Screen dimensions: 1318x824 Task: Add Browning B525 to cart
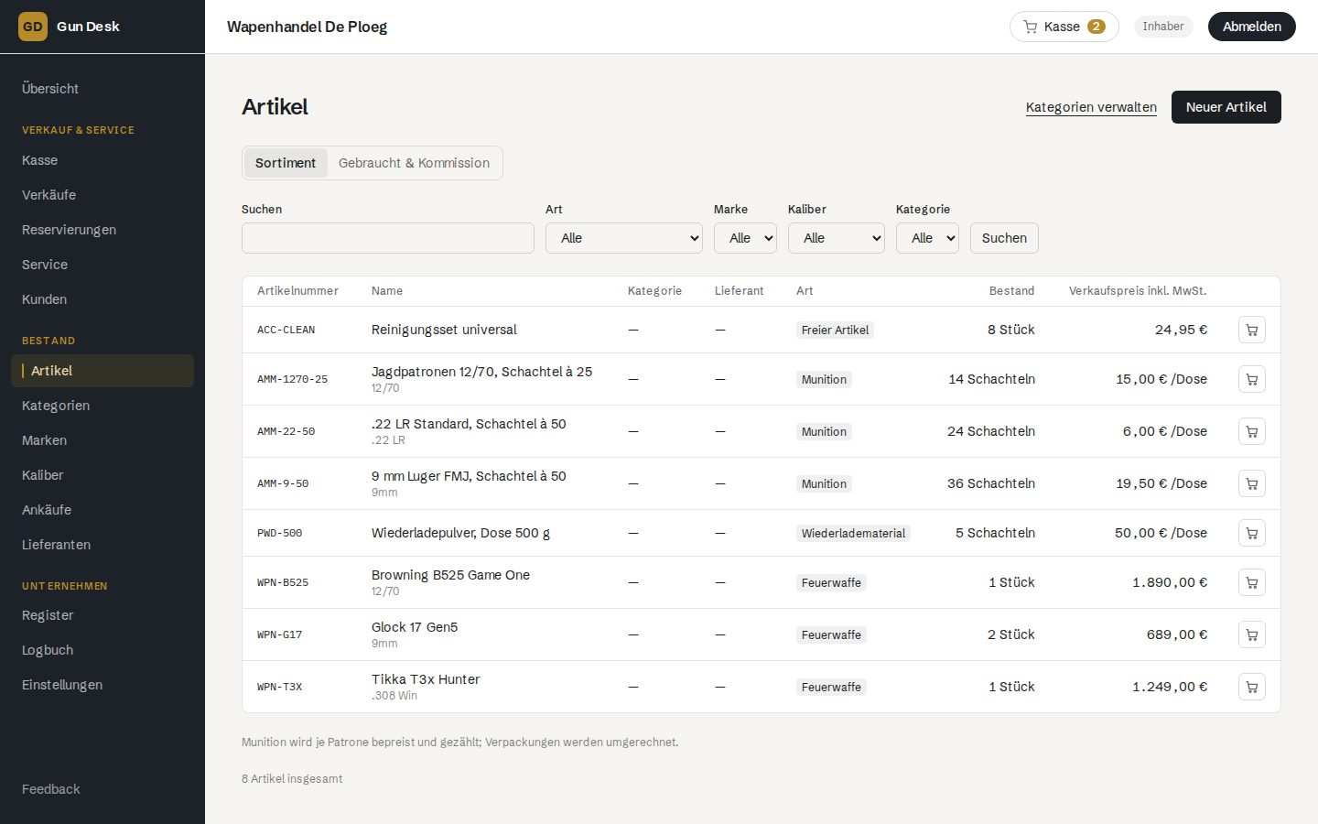tap(1251, 582)
